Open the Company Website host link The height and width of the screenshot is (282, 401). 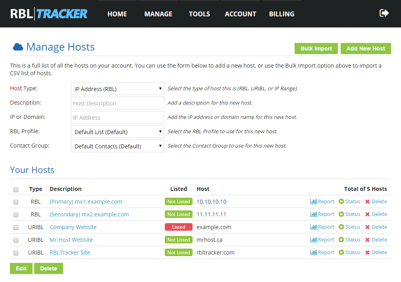pos(73,227)
